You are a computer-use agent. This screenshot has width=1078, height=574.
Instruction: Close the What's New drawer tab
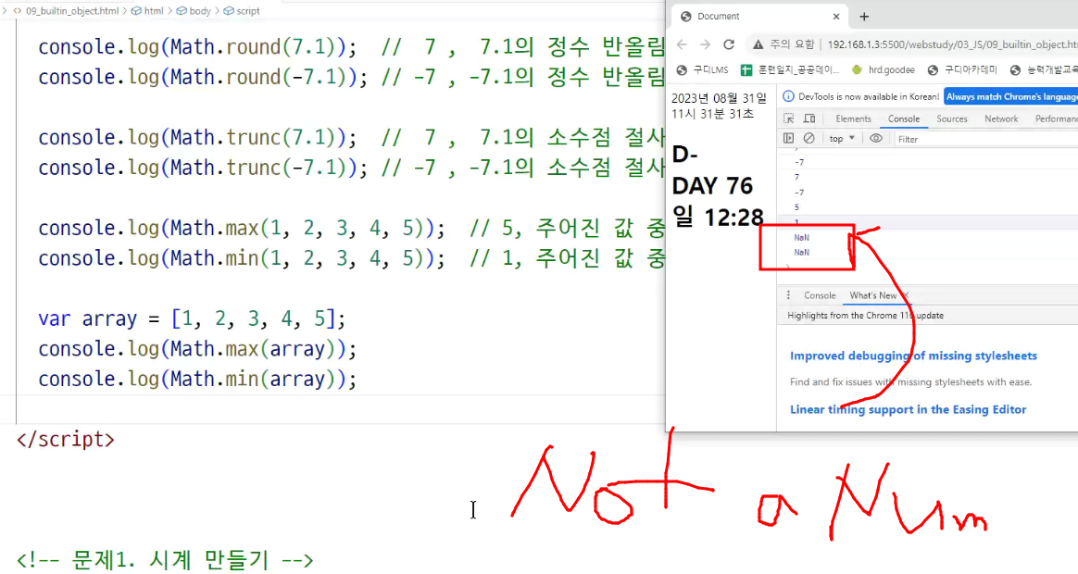click(906, 295)
